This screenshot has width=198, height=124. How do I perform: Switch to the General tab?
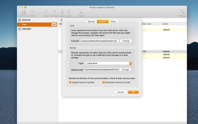91,22
